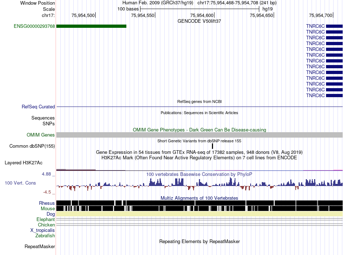Click the OMIM Genes track label
This screenshot has height=255, width=343.
click(x=41, y=135)
